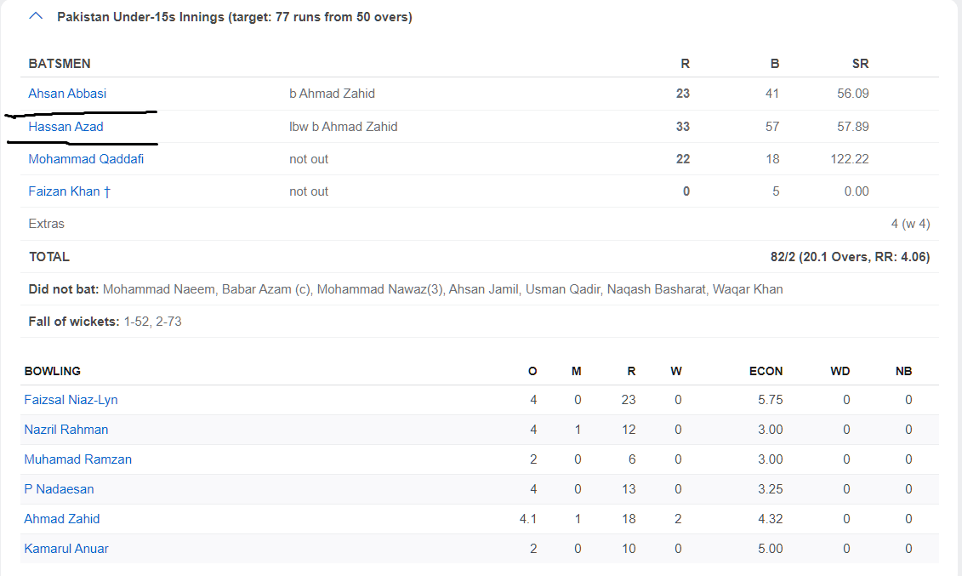Open Ahmad Zahid bowler profile
962x576 pixels.
click(62, 519)
